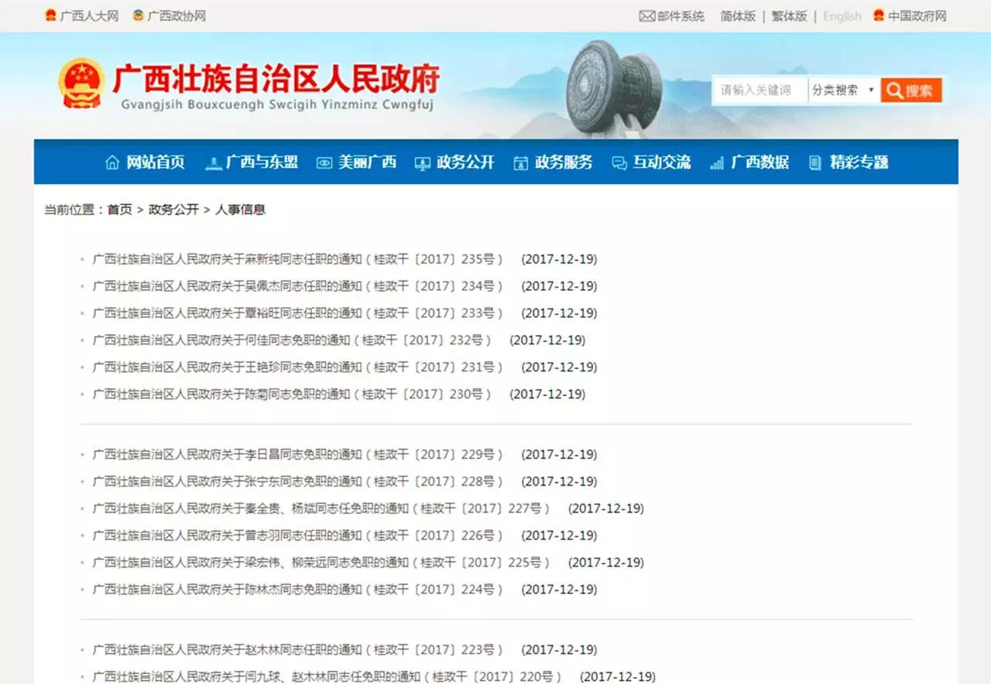Open 精彩专题 menu item
991x684 pixels.
point(859,162)
